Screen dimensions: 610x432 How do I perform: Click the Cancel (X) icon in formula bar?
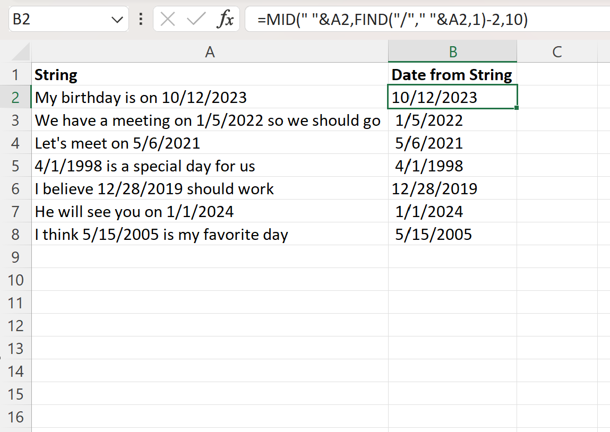167,19
